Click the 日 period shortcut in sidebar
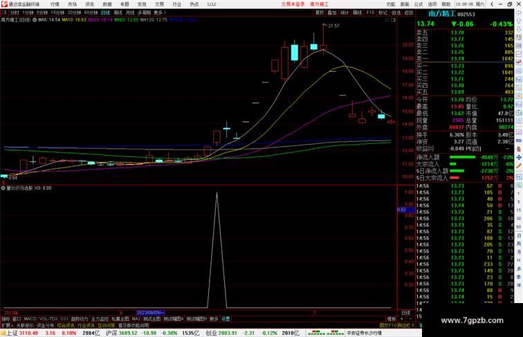The height and width of the screenshot is (337, 523). tap(519, 235)
